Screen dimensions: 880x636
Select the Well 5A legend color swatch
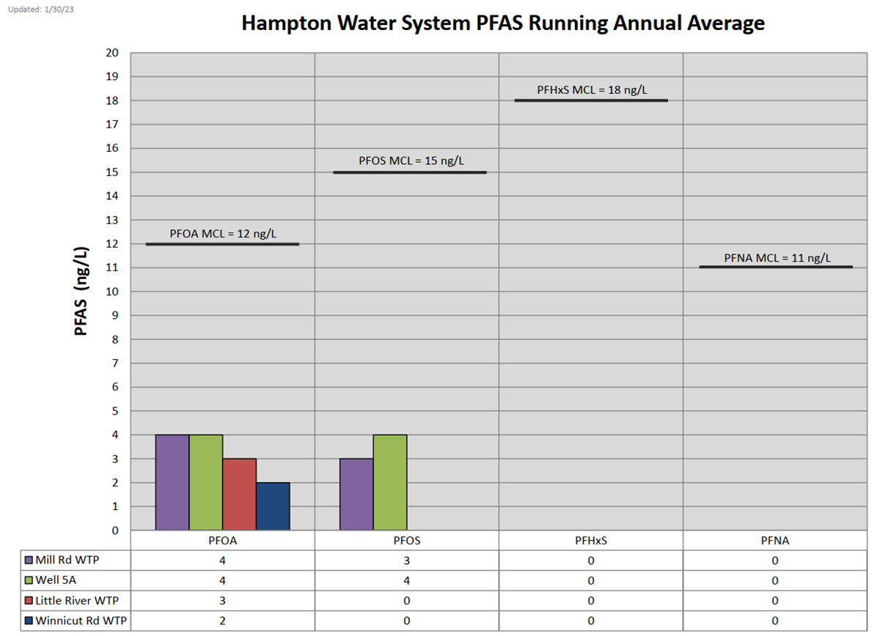(x=28, y=580)
